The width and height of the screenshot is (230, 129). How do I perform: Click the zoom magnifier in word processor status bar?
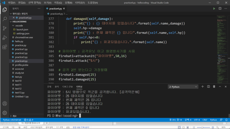[x=217, y=127]
